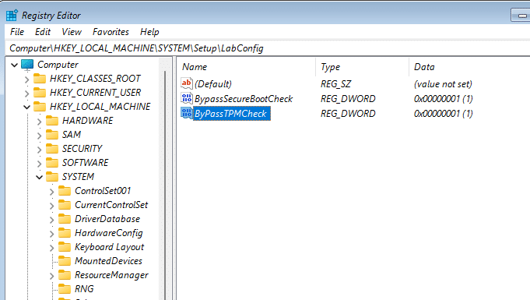Select the BypassSecureBootCheck value name
Viewport: 530px width, 300px height.
click(244, 98)
